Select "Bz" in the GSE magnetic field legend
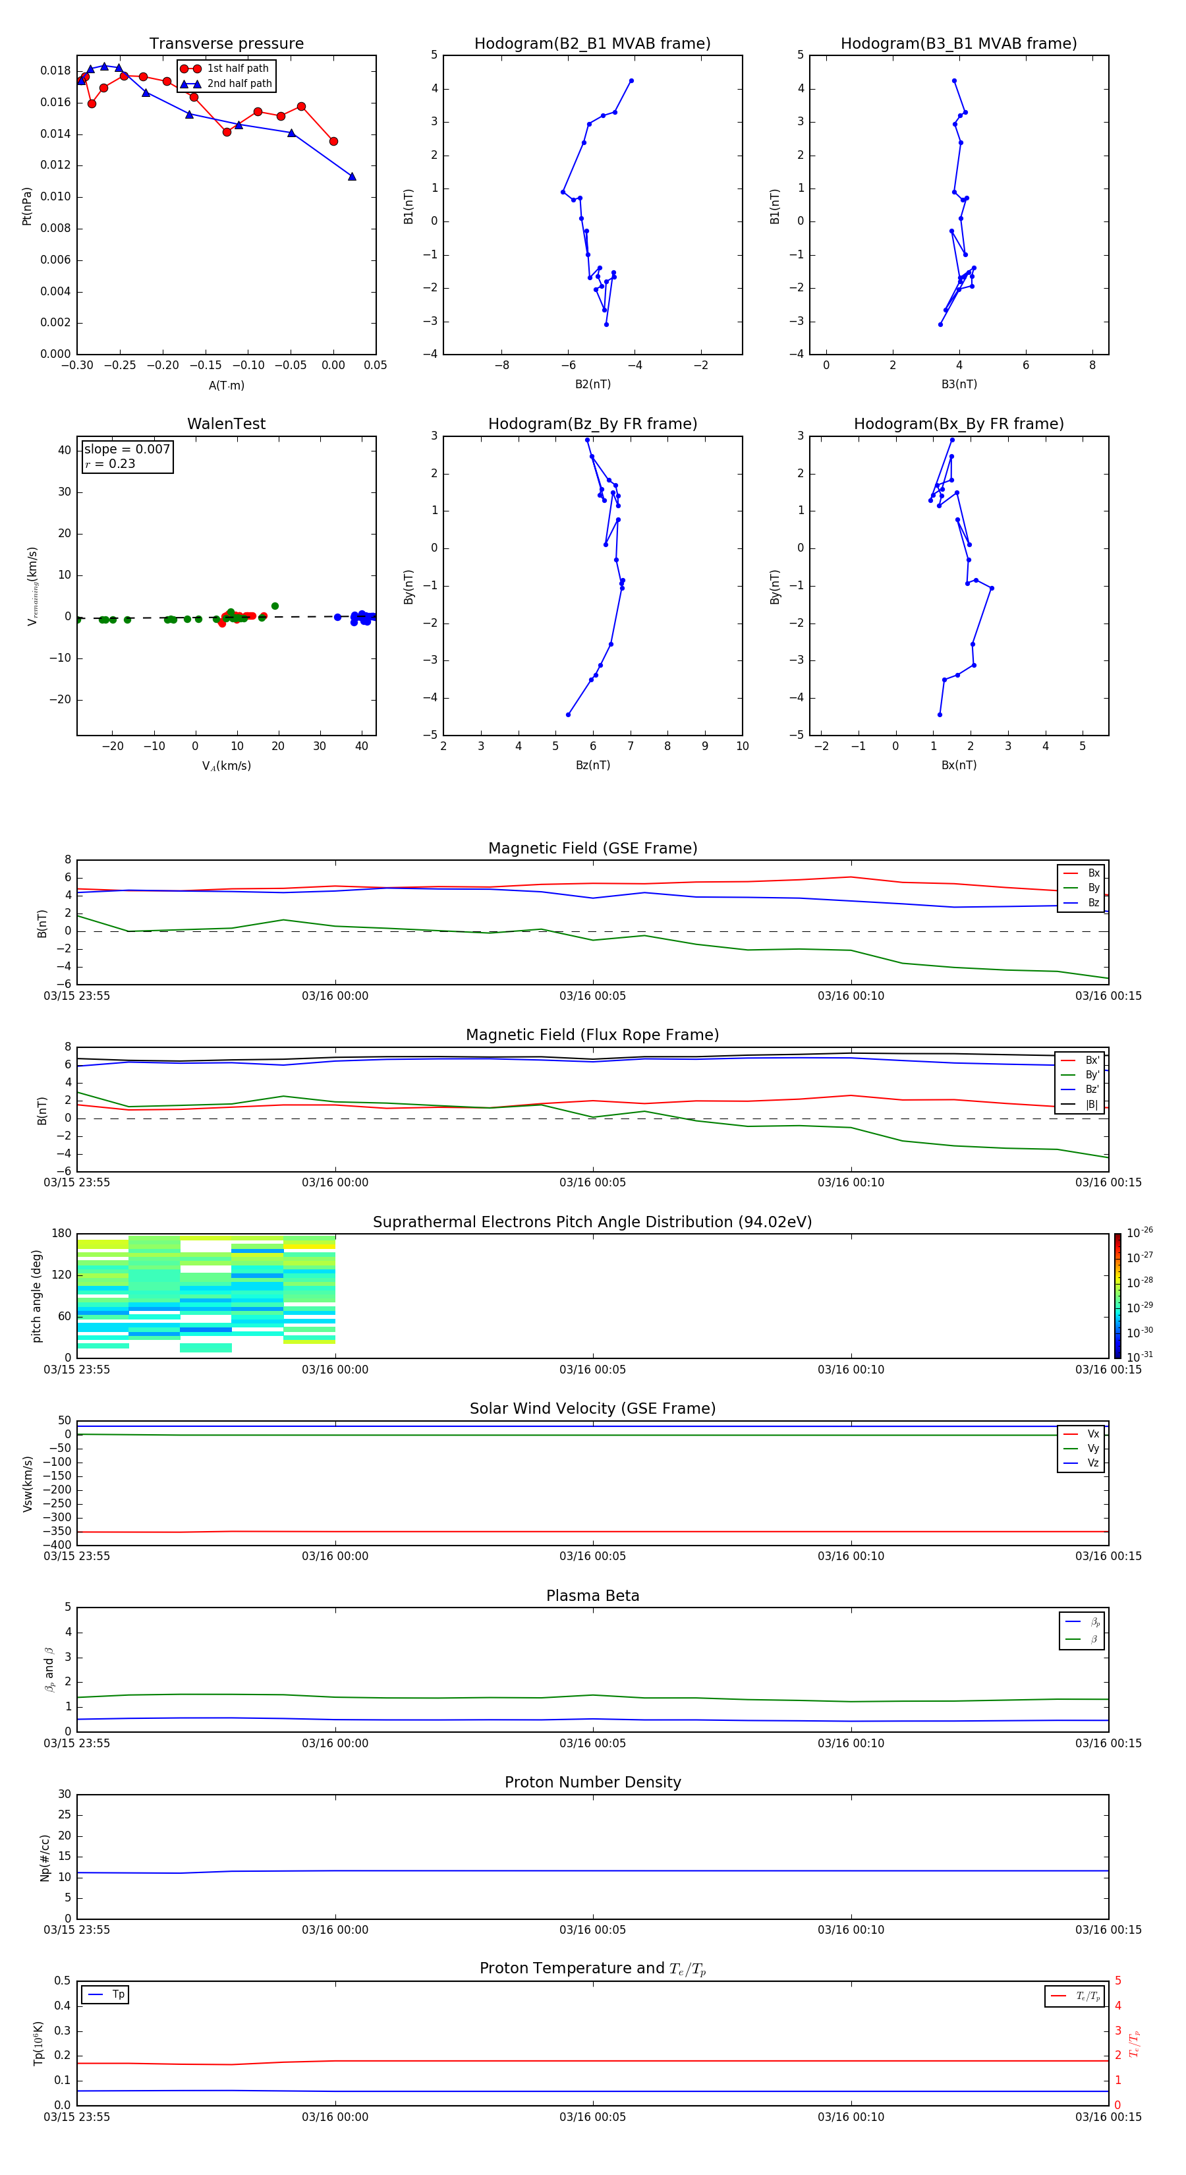The height and width of the screenshot is (2175, 1186). click(x=1082, y=902)
